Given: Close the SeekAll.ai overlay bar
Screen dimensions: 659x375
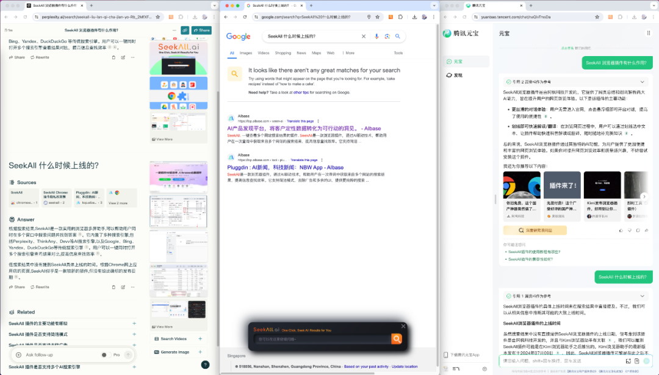Looking at the screenshot, I should pyautogui.click(x=403, y=326).
